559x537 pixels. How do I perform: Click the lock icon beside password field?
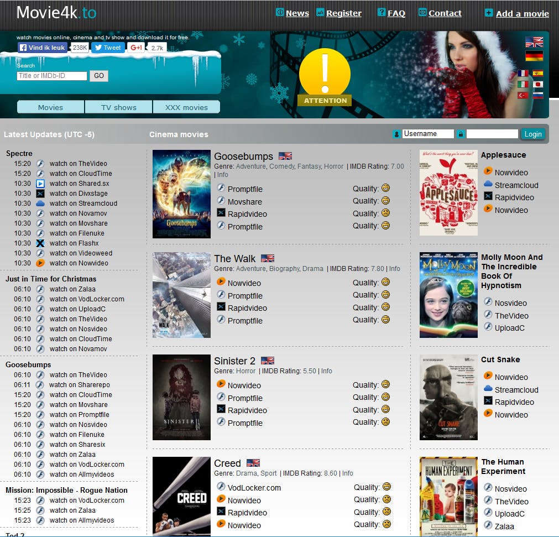[461, 134]
